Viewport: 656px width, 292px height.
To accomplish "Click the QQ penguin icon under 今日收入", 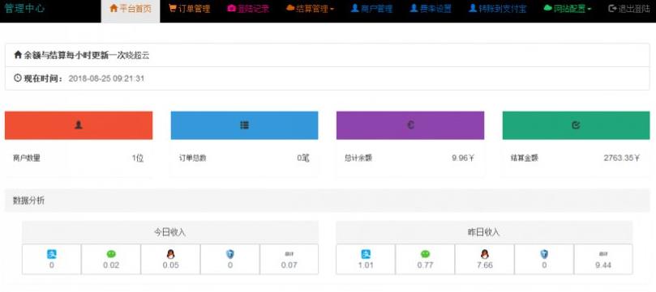I will coord(170,254).
